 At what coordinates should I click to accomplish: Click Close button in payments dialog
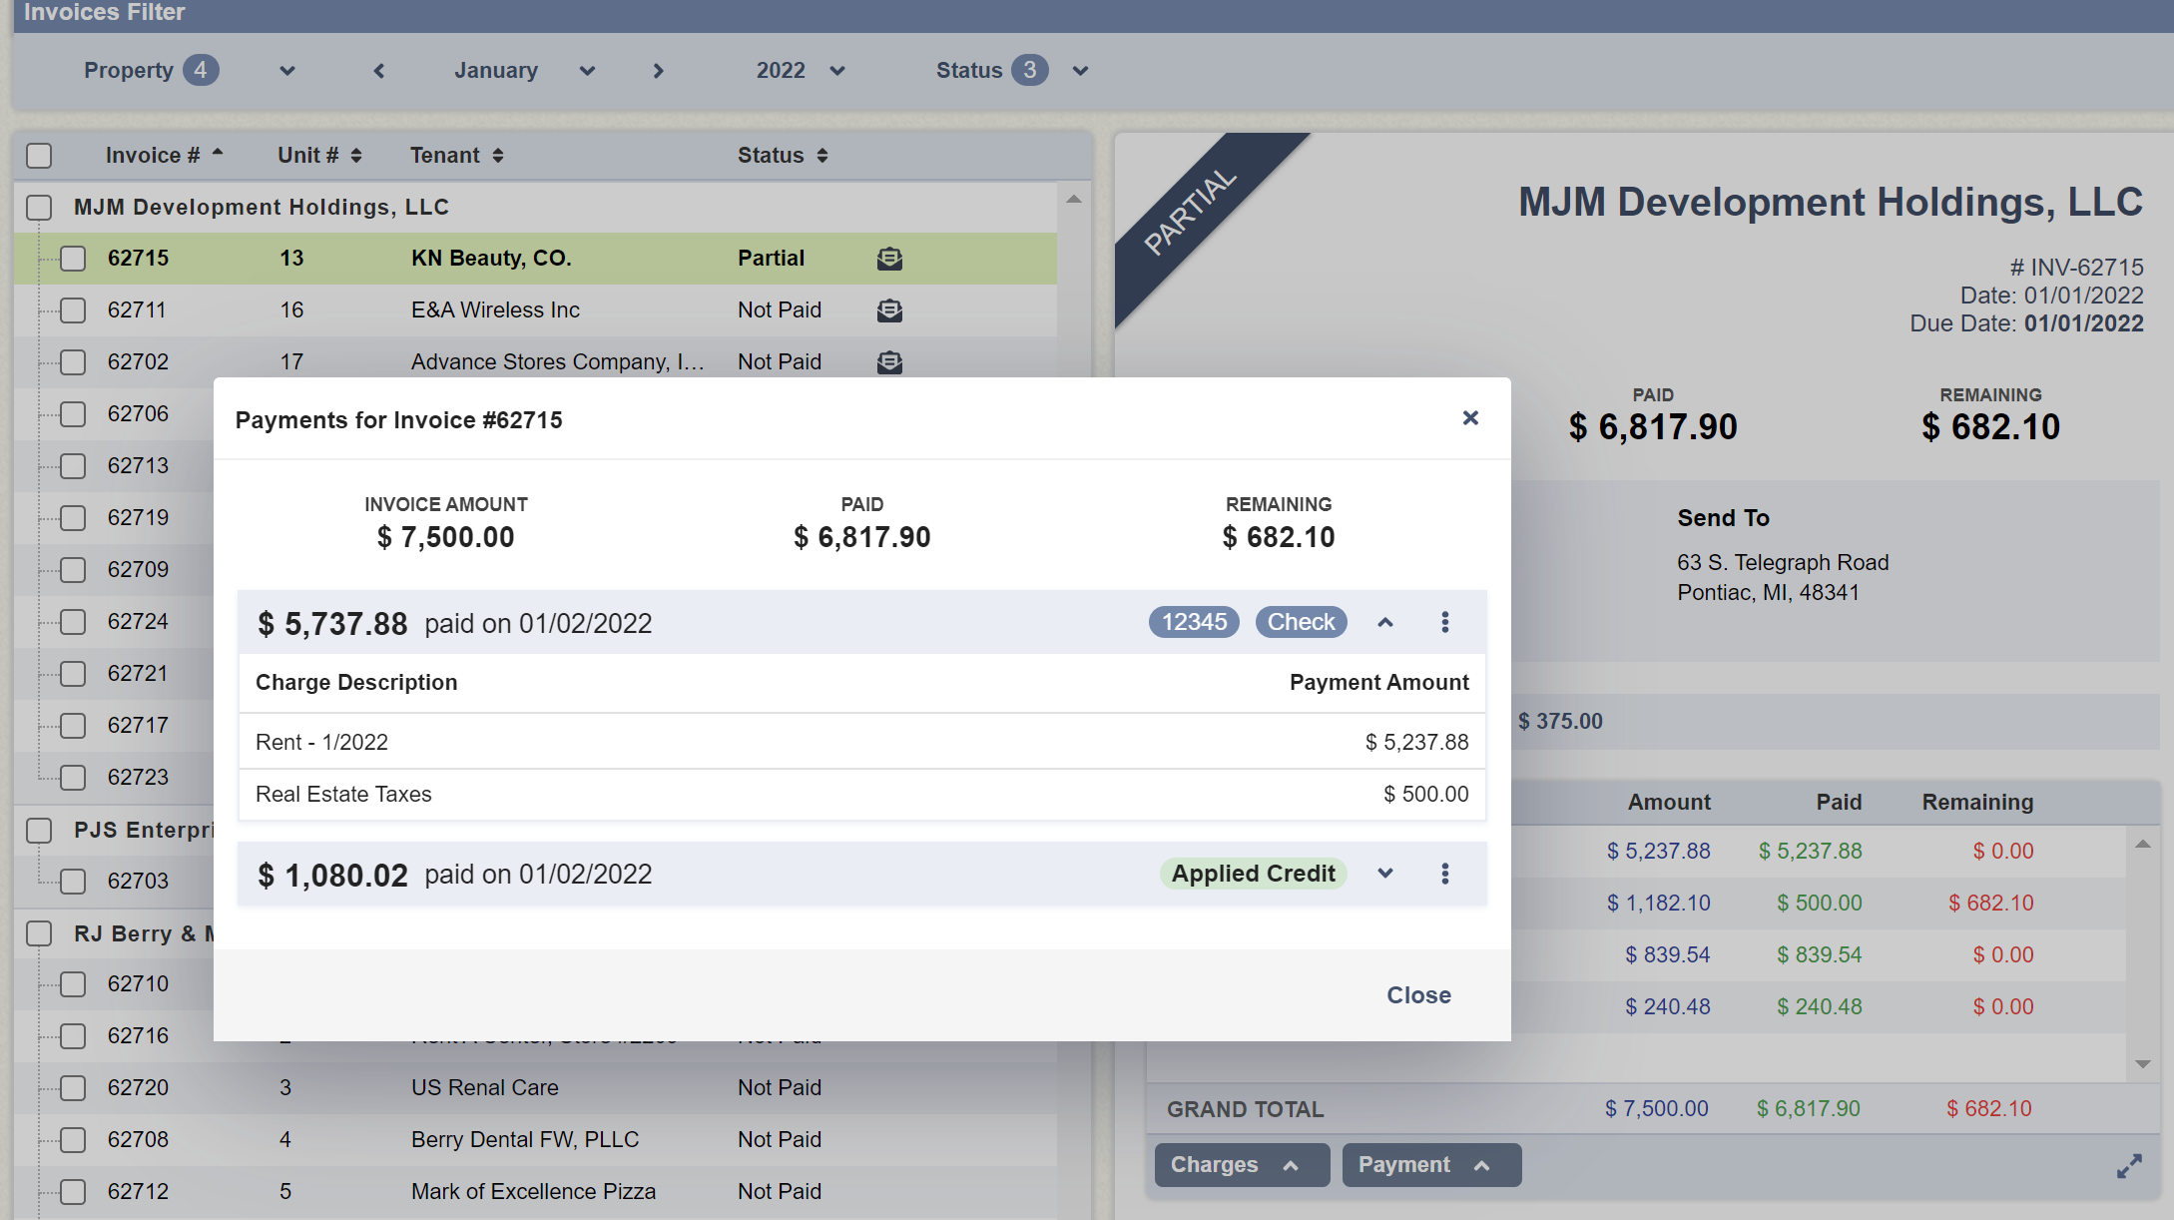point(1418,995)
